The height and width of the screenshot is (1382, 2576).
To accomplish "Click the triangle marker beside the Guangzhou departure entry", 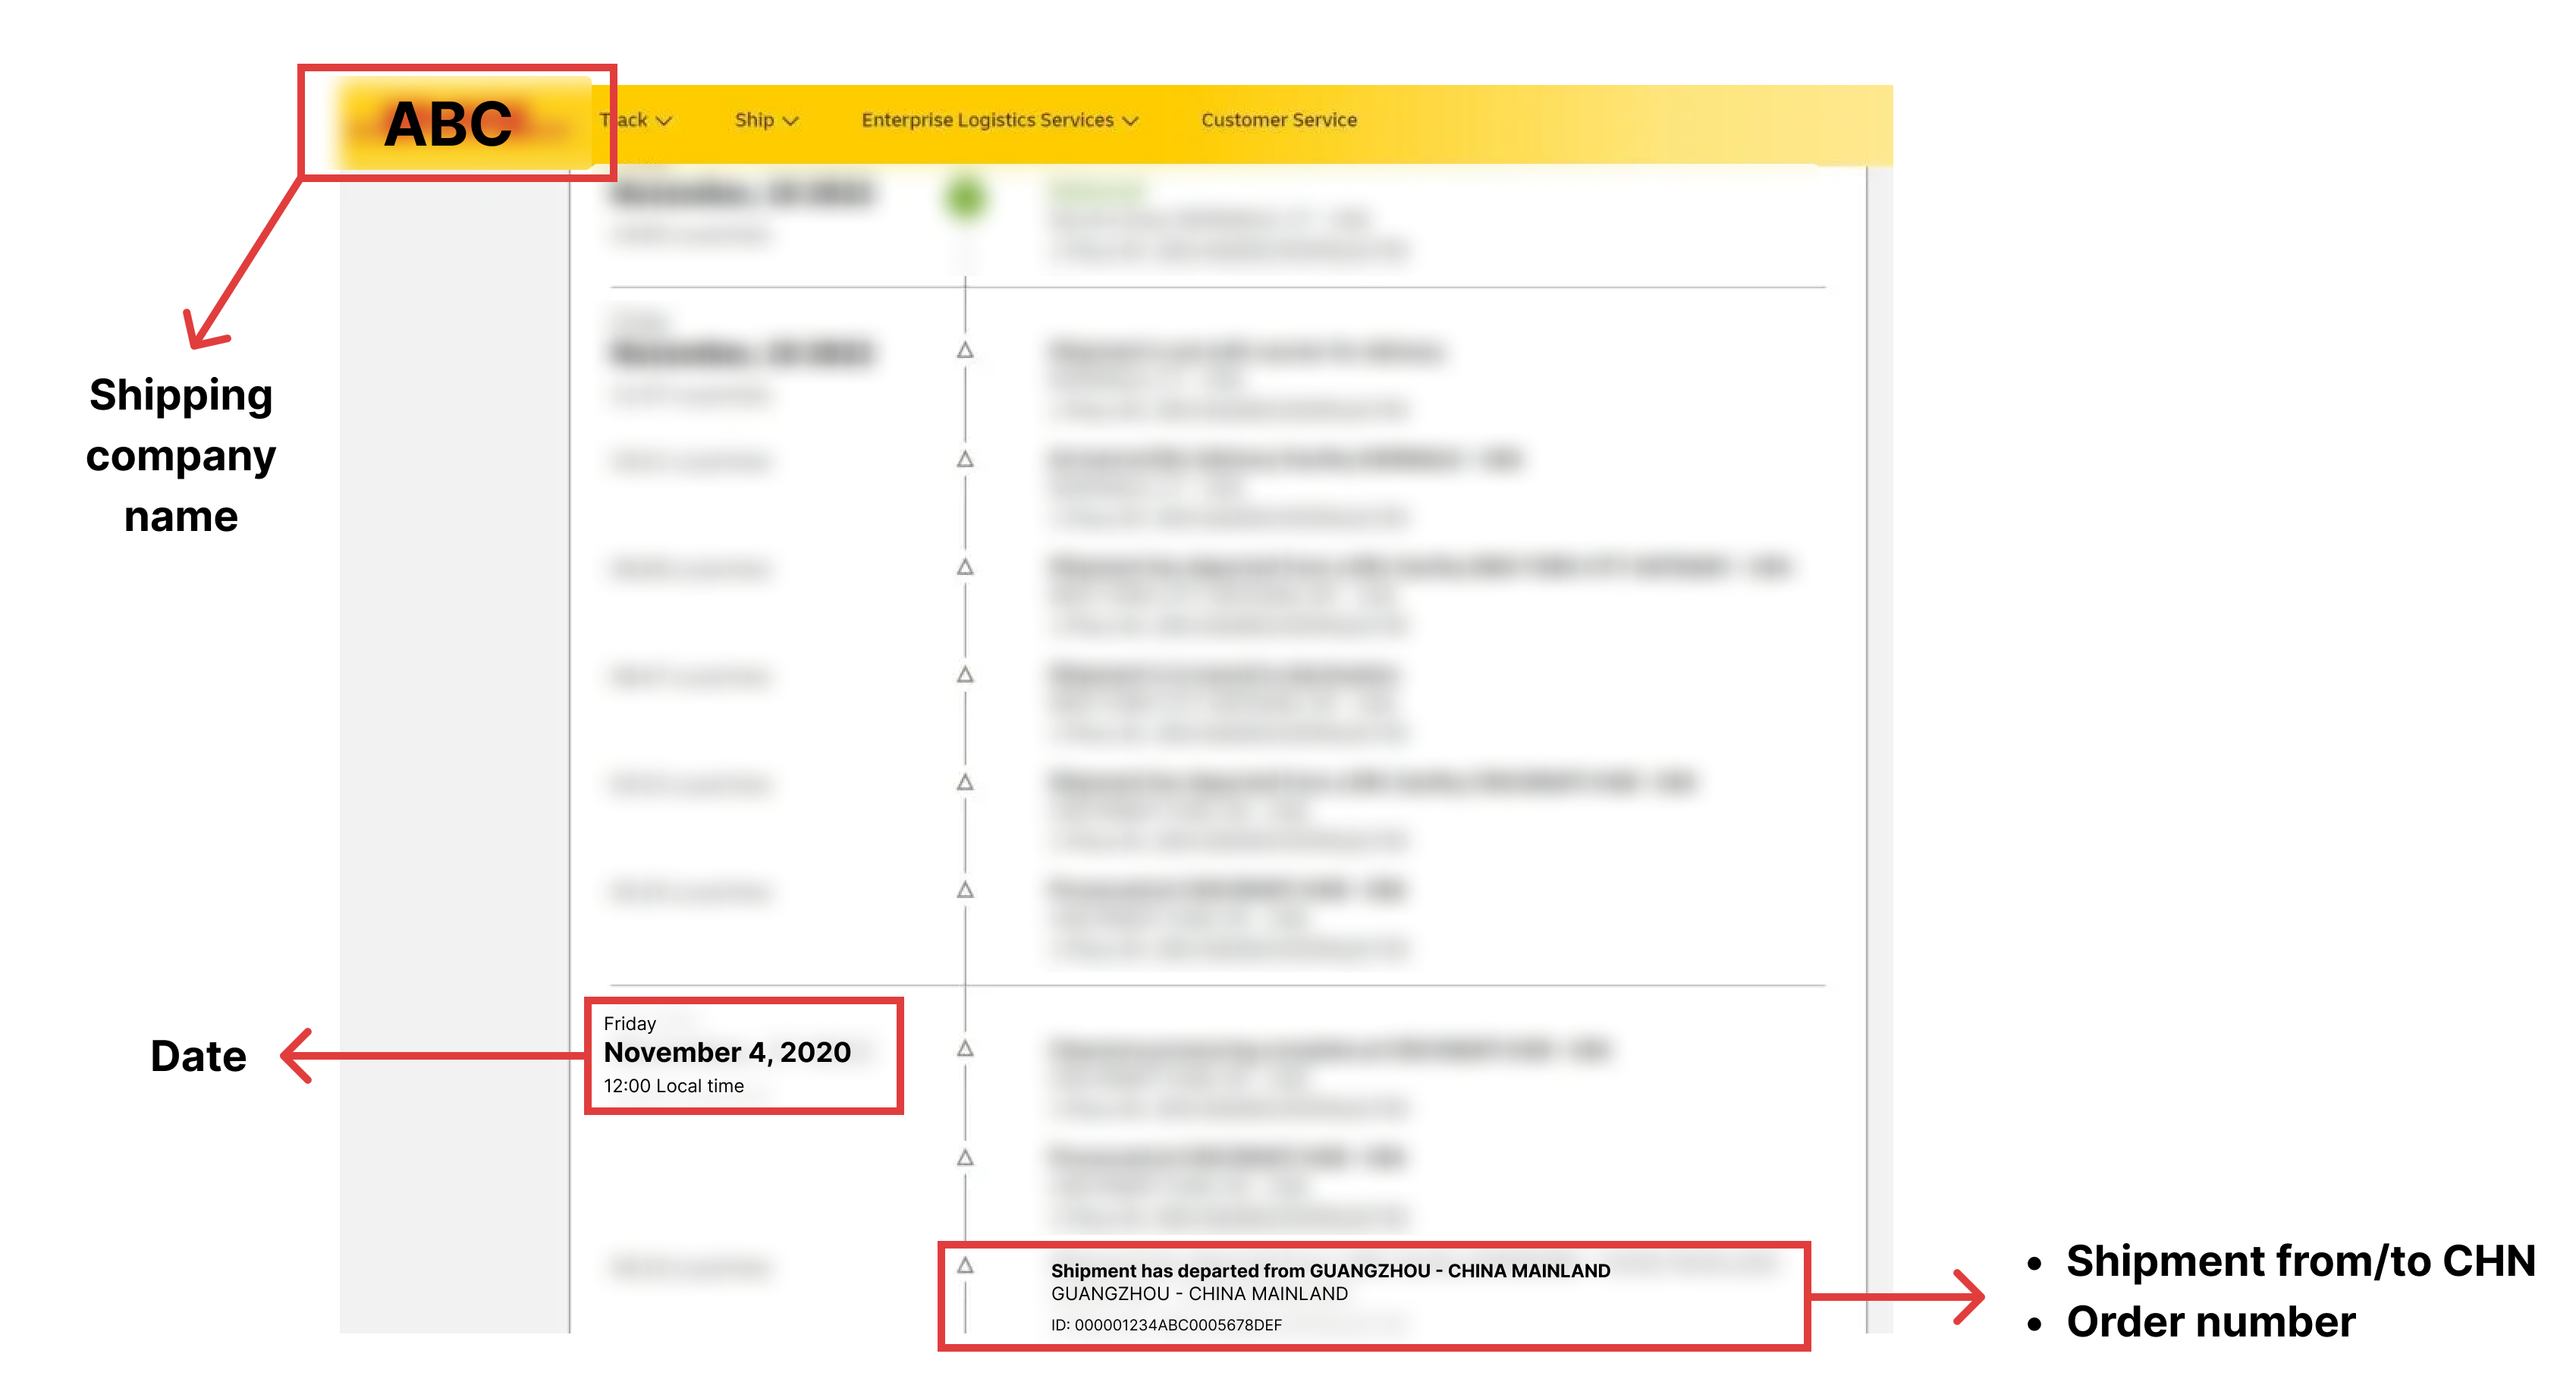I will click(x=965, y=1265).
